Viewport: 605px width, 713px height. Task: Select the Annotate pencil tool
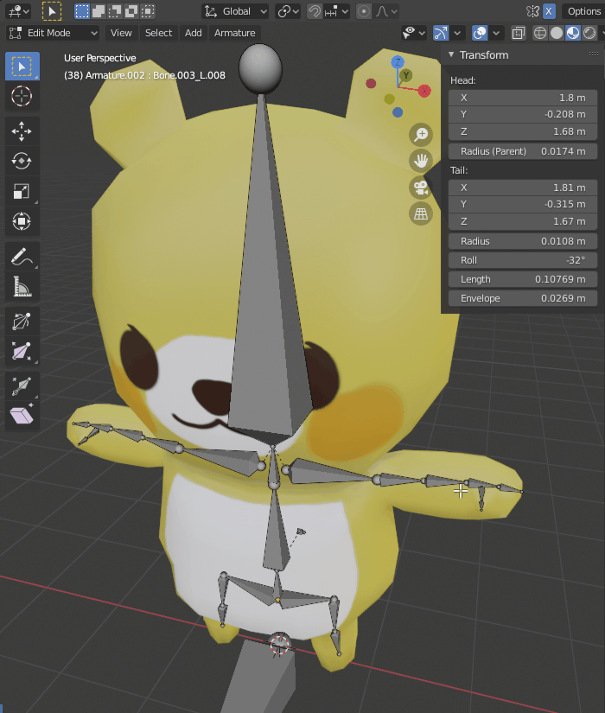(x=22, y=257)
